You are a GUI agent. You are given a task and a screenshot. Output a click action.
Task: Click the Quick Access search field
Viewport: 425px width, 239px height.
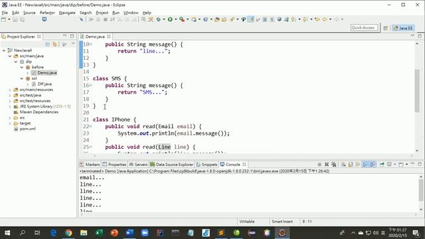coord(364,28)
